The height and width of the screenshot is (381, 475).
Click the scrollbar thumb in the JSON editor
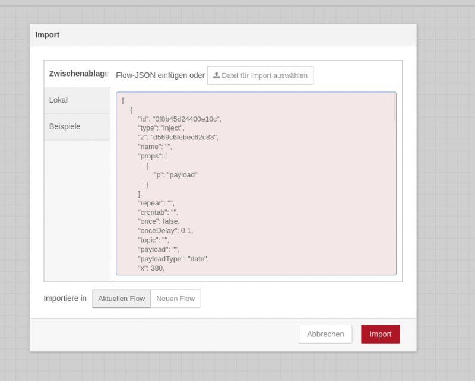[394, 107]
